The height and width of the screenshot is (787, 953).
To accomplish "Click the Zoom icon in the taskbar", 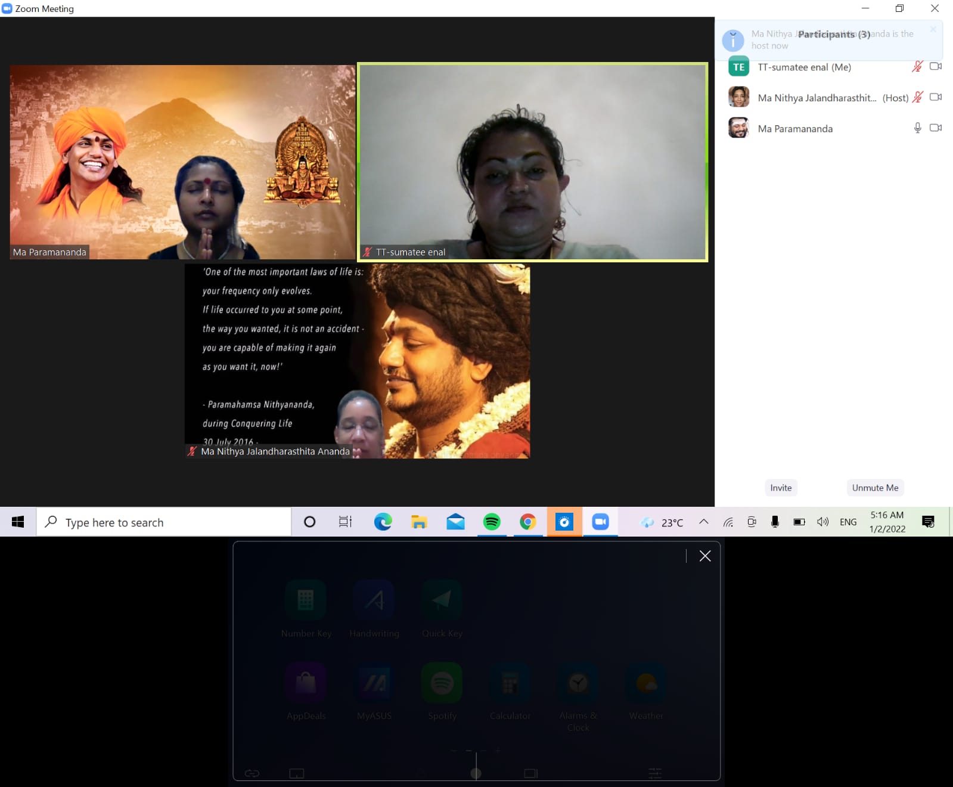I will pyautogui.click(x=600, y=522).
